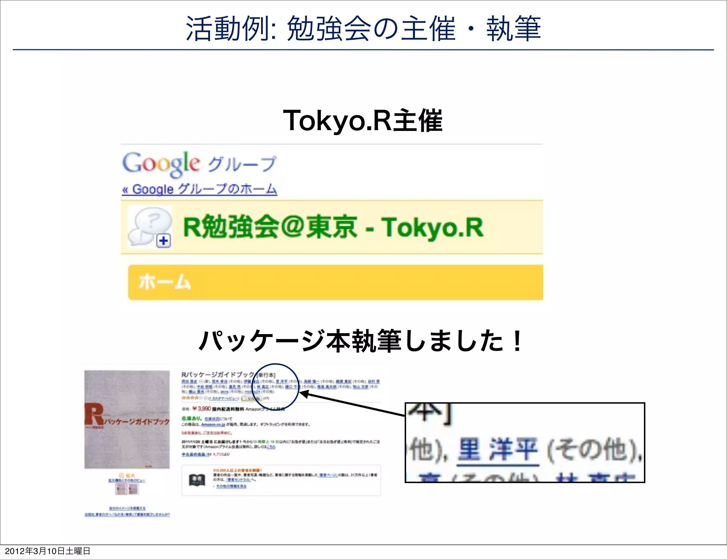
Task: Click the akira author link
Action: point(224,392)
